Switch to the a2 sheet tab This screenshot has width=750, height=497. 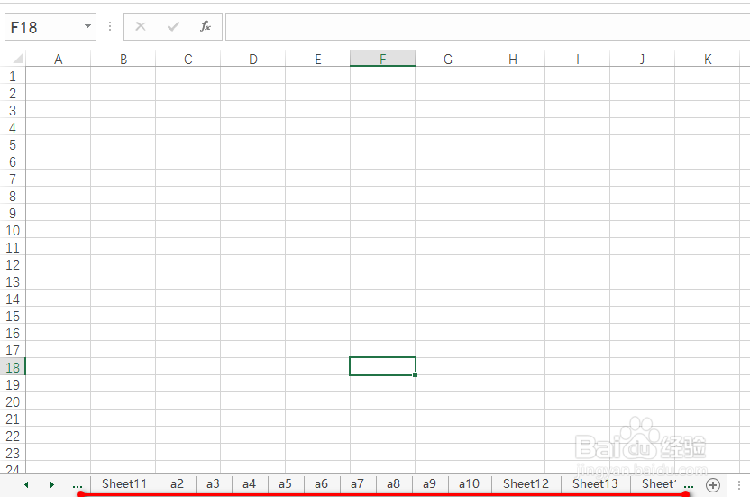177,484
